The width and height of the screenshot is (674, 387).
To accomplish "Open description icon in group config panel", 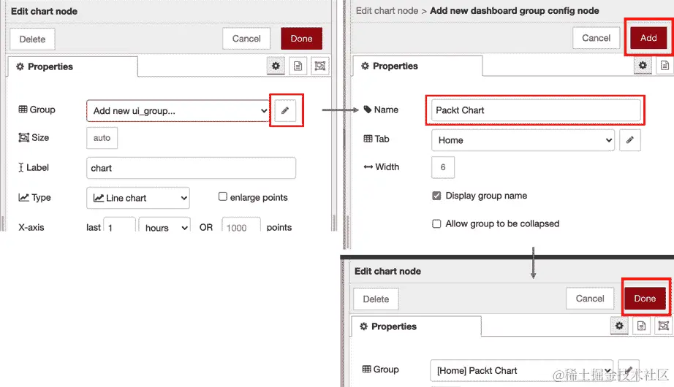I will (664, 65).
